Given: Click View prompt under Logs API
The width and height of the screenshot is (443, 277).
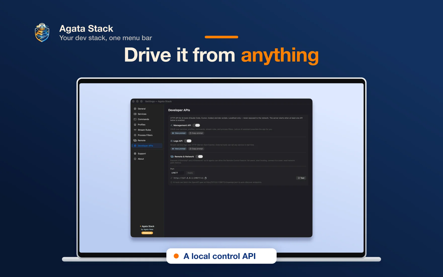Looking at the screenshot, I should (179, 149).
